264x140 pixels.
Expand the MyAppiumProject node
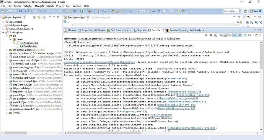point(3,25)
